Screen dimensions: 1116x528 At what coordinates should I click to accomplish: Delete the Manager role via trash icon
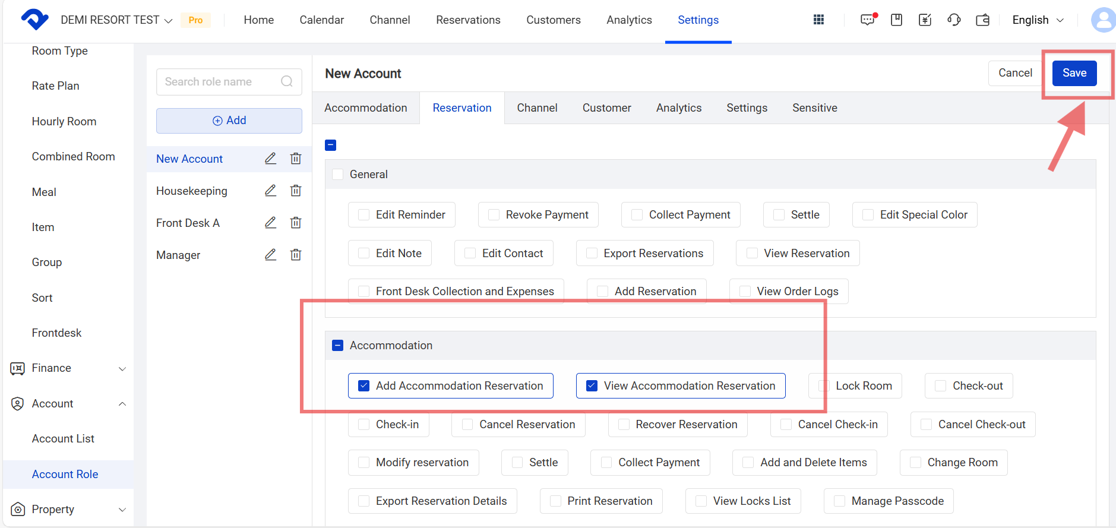coord(296,255)
